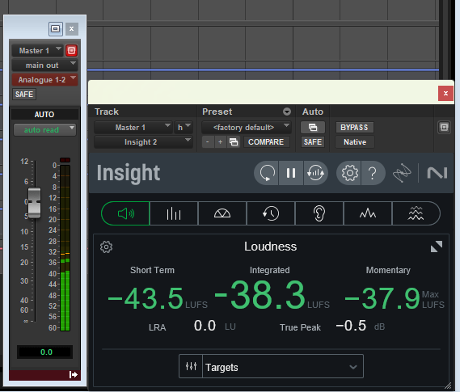Open Loudness panel gear settings
Screen dimensions: 460x392
pyautogui.click(x=106, y=247)
